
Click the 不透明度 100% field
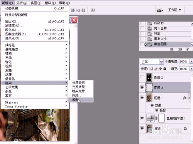click(184, 62)
